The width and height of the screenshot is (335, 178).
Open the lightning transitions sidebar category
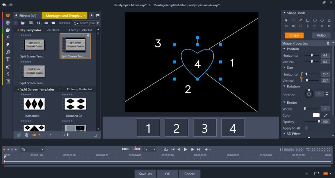(8, 45)
